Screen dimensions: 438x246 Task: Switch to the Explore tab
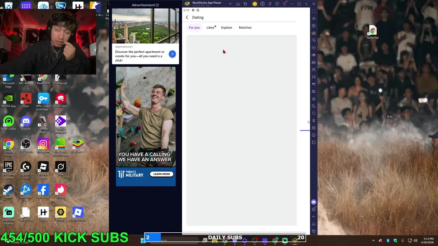tap(227, 28)
